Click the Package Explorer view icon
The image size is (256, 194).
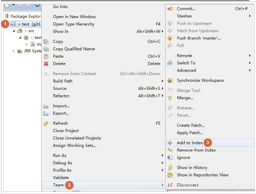(x=7, y=16)
